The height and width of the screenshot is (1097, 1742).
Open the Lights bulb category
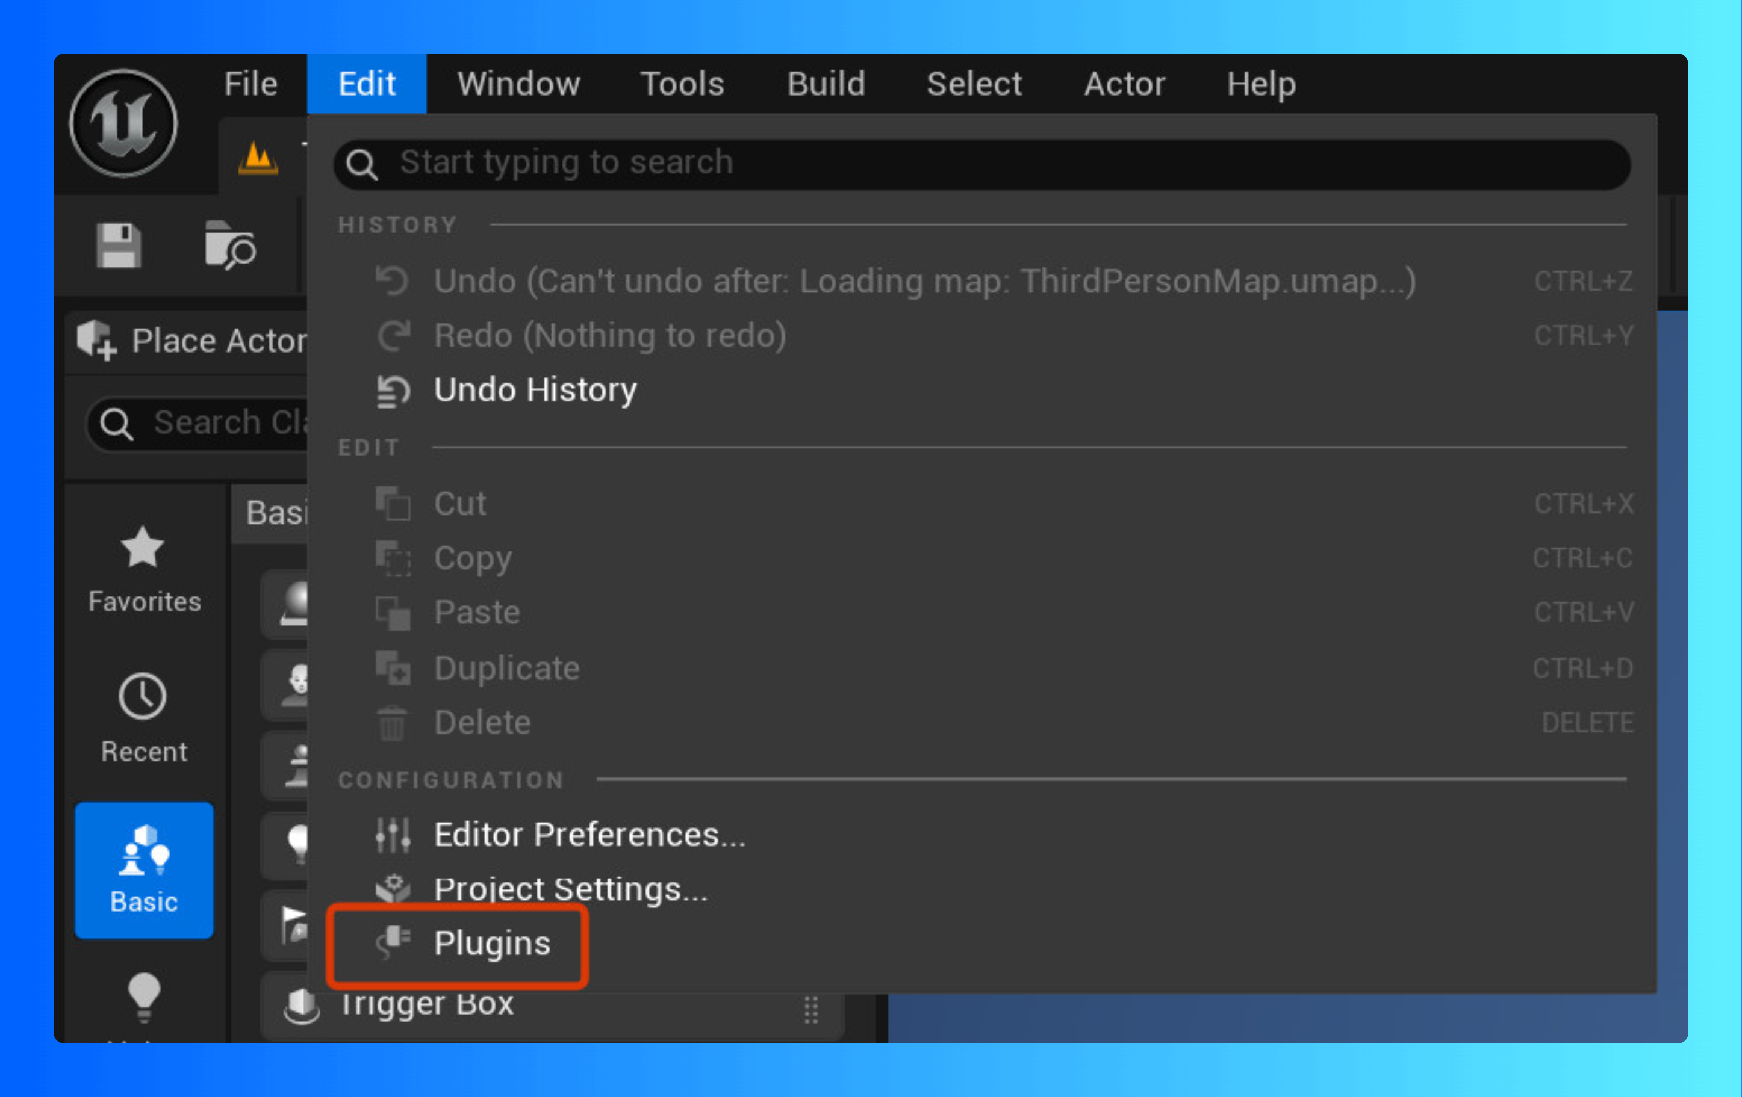pos(143,998)
